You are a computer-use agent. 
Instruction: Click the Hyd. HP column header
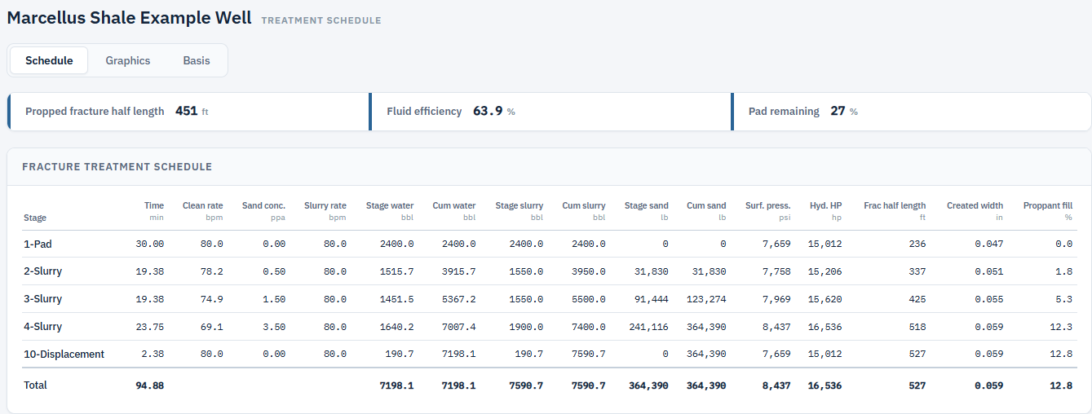click(825, 211)
